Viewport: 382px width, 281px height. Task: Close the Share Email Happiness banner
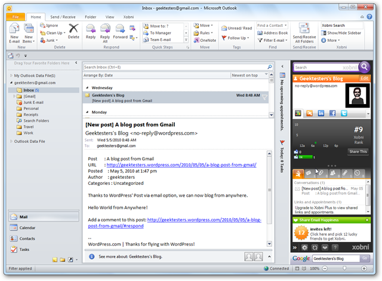[367, 220]
